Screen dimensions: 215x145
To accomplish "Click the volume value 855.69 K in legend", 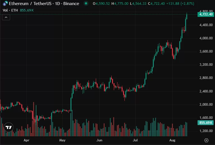I will 27,10.
